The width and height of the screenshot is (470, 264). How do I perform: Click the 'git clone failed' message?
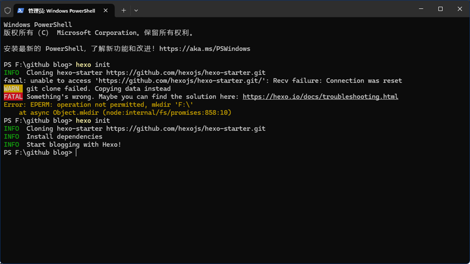[98, 88]
